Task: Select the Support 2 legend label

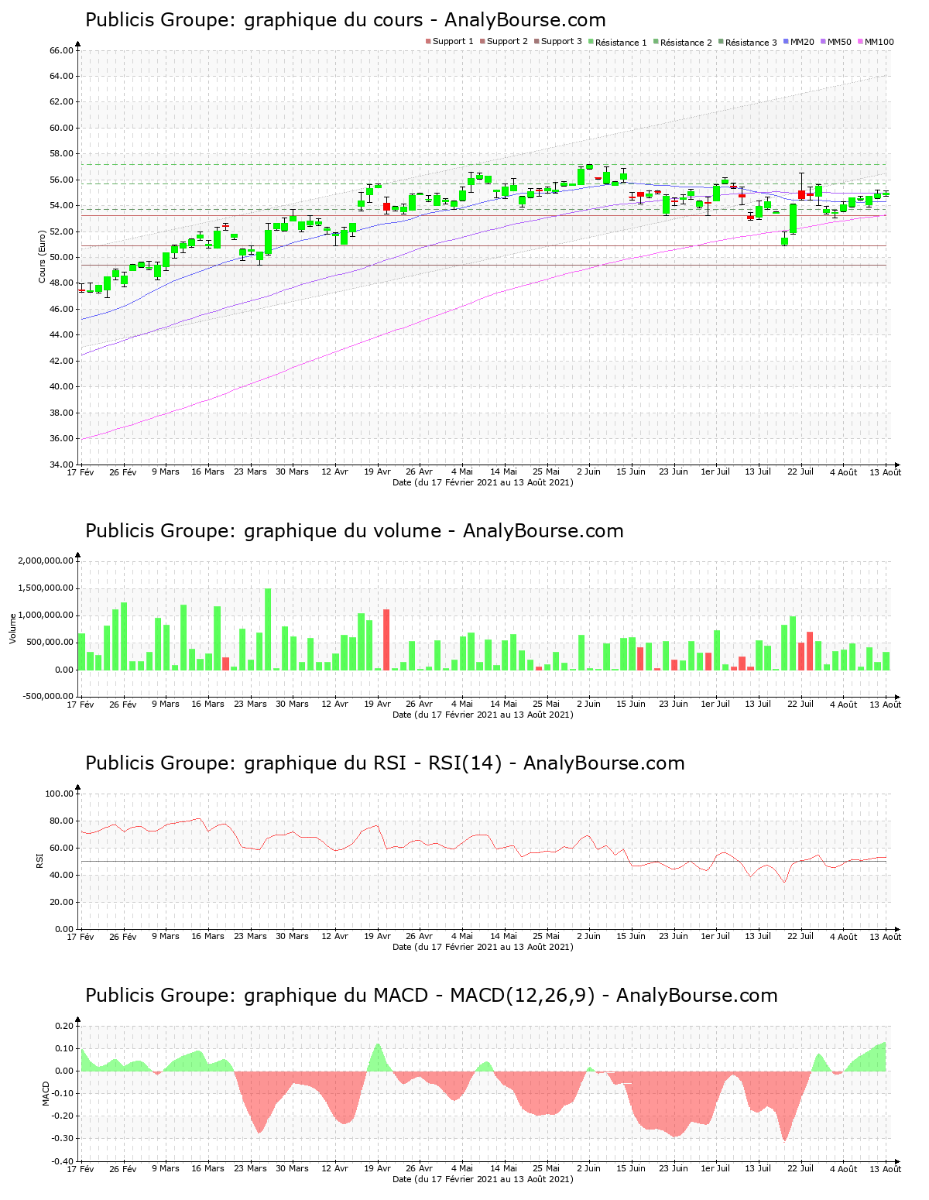Action: pos(507,42)
